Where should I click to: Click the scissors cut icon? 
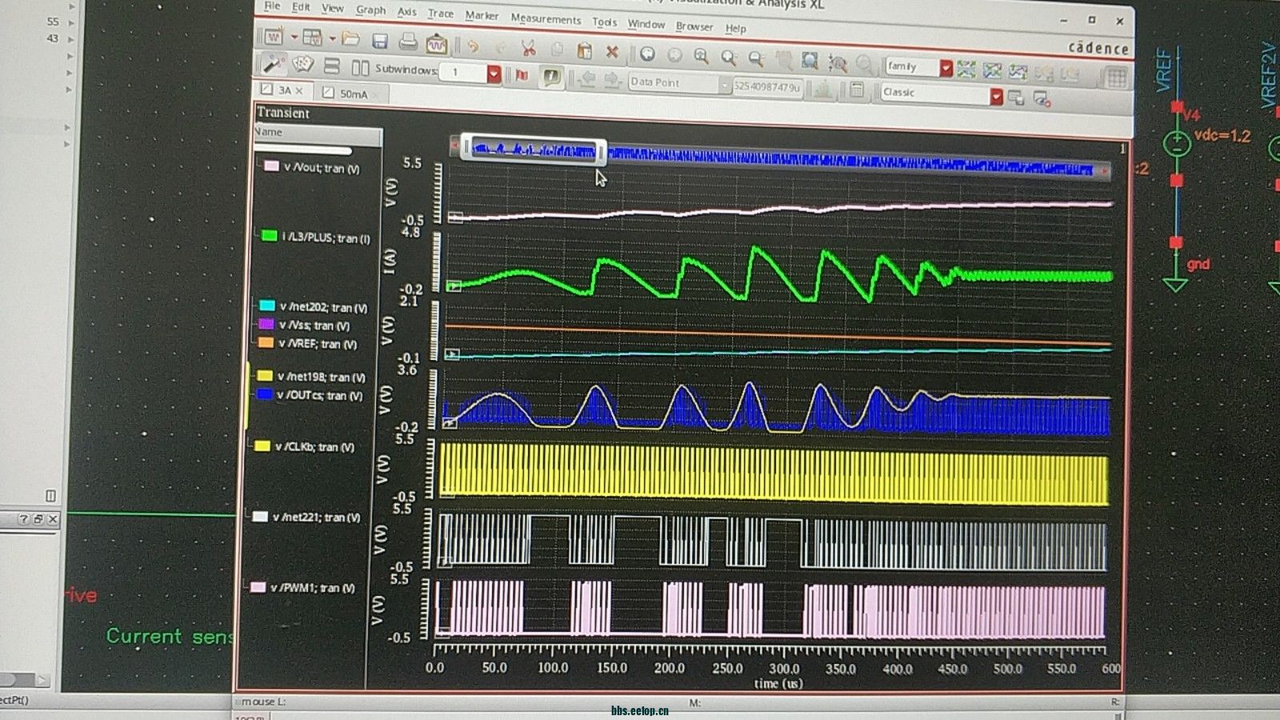pyautogui.click(x=528, y=48)
